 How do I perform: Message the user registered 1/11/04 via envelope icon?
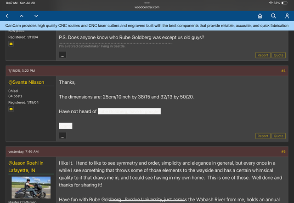click(x=11, y=44)
